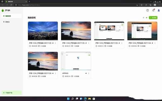Open the user account avatar icon

click(x=159, y=10)
